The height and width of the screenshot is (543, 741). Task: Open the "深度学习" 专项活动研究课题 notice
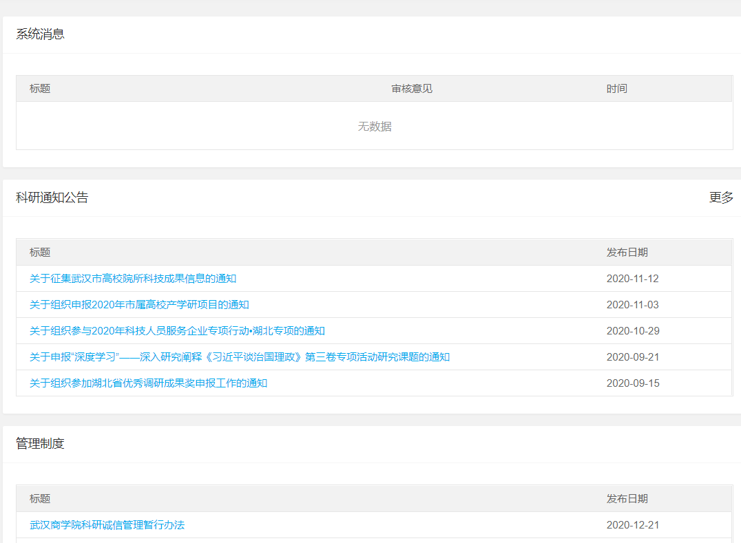click(240, 357)
